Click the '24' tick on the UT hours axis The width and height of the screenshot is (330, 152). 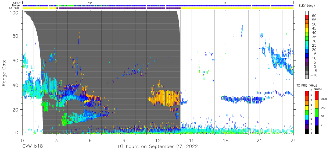[x=293, y=140]
